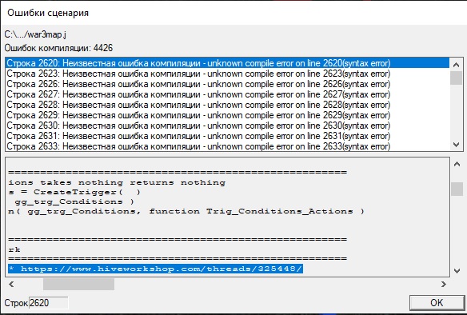Select the error row for line 2626
The height and width of the screenshot is (315, 467).
(x=227, y=84)
